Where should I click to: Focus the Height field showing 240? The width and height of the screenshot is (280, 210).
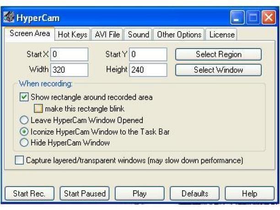coord(148,70)
